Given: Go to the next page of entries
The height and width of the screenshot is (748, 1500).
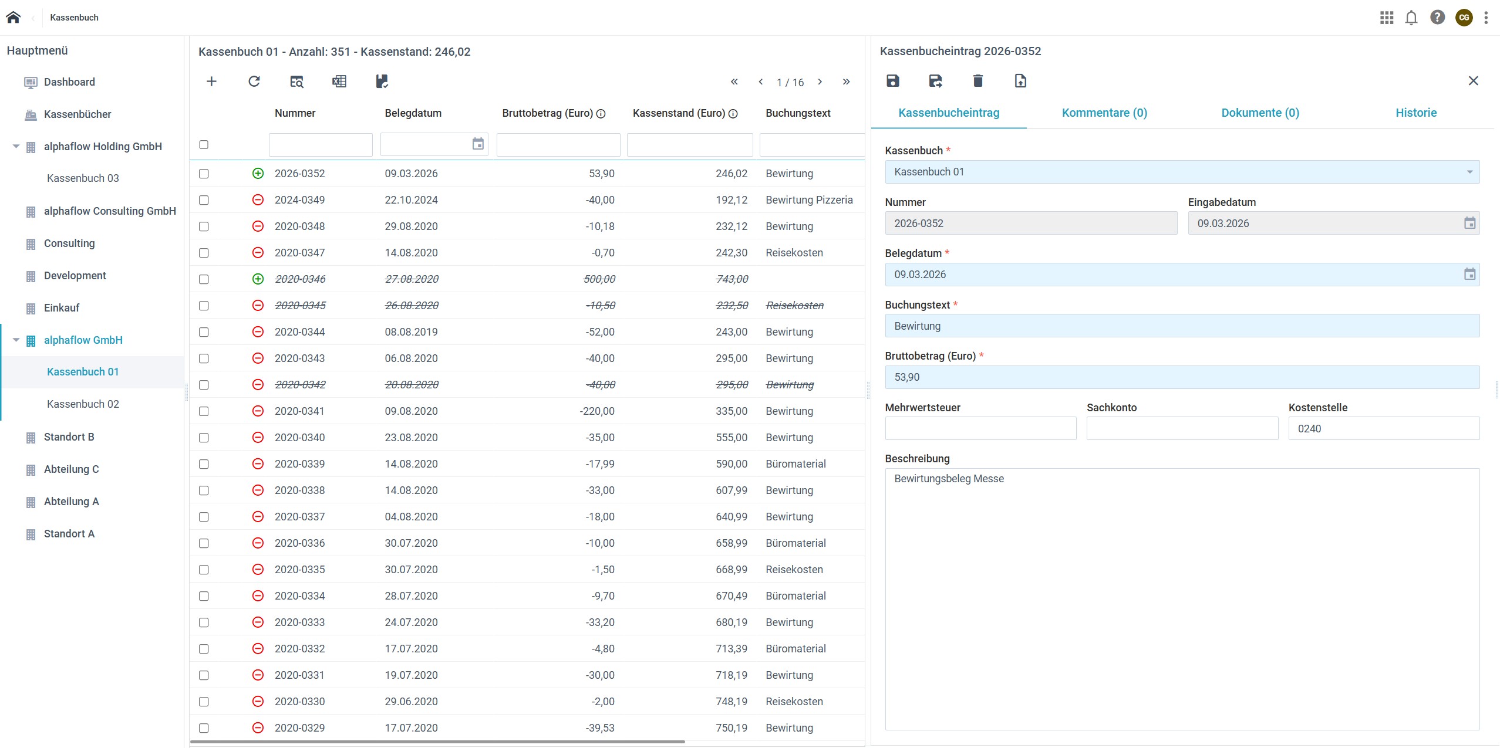Looking at the screenshot, I should coord(820,82).
